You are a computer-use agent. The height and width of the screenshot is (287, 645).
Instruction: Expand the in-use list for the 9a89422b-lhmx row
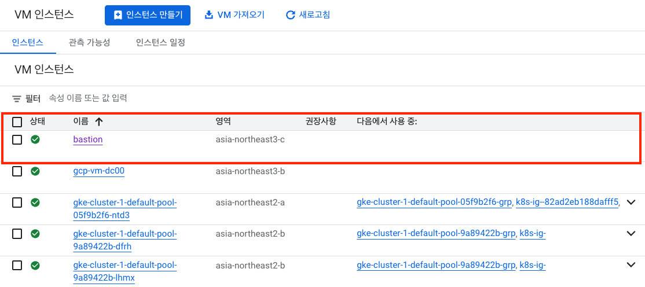click(631, 265)
